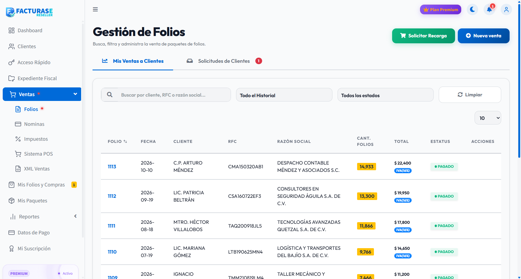
Task: Open Mis Folios y Compras
Action: coord(42,185)
